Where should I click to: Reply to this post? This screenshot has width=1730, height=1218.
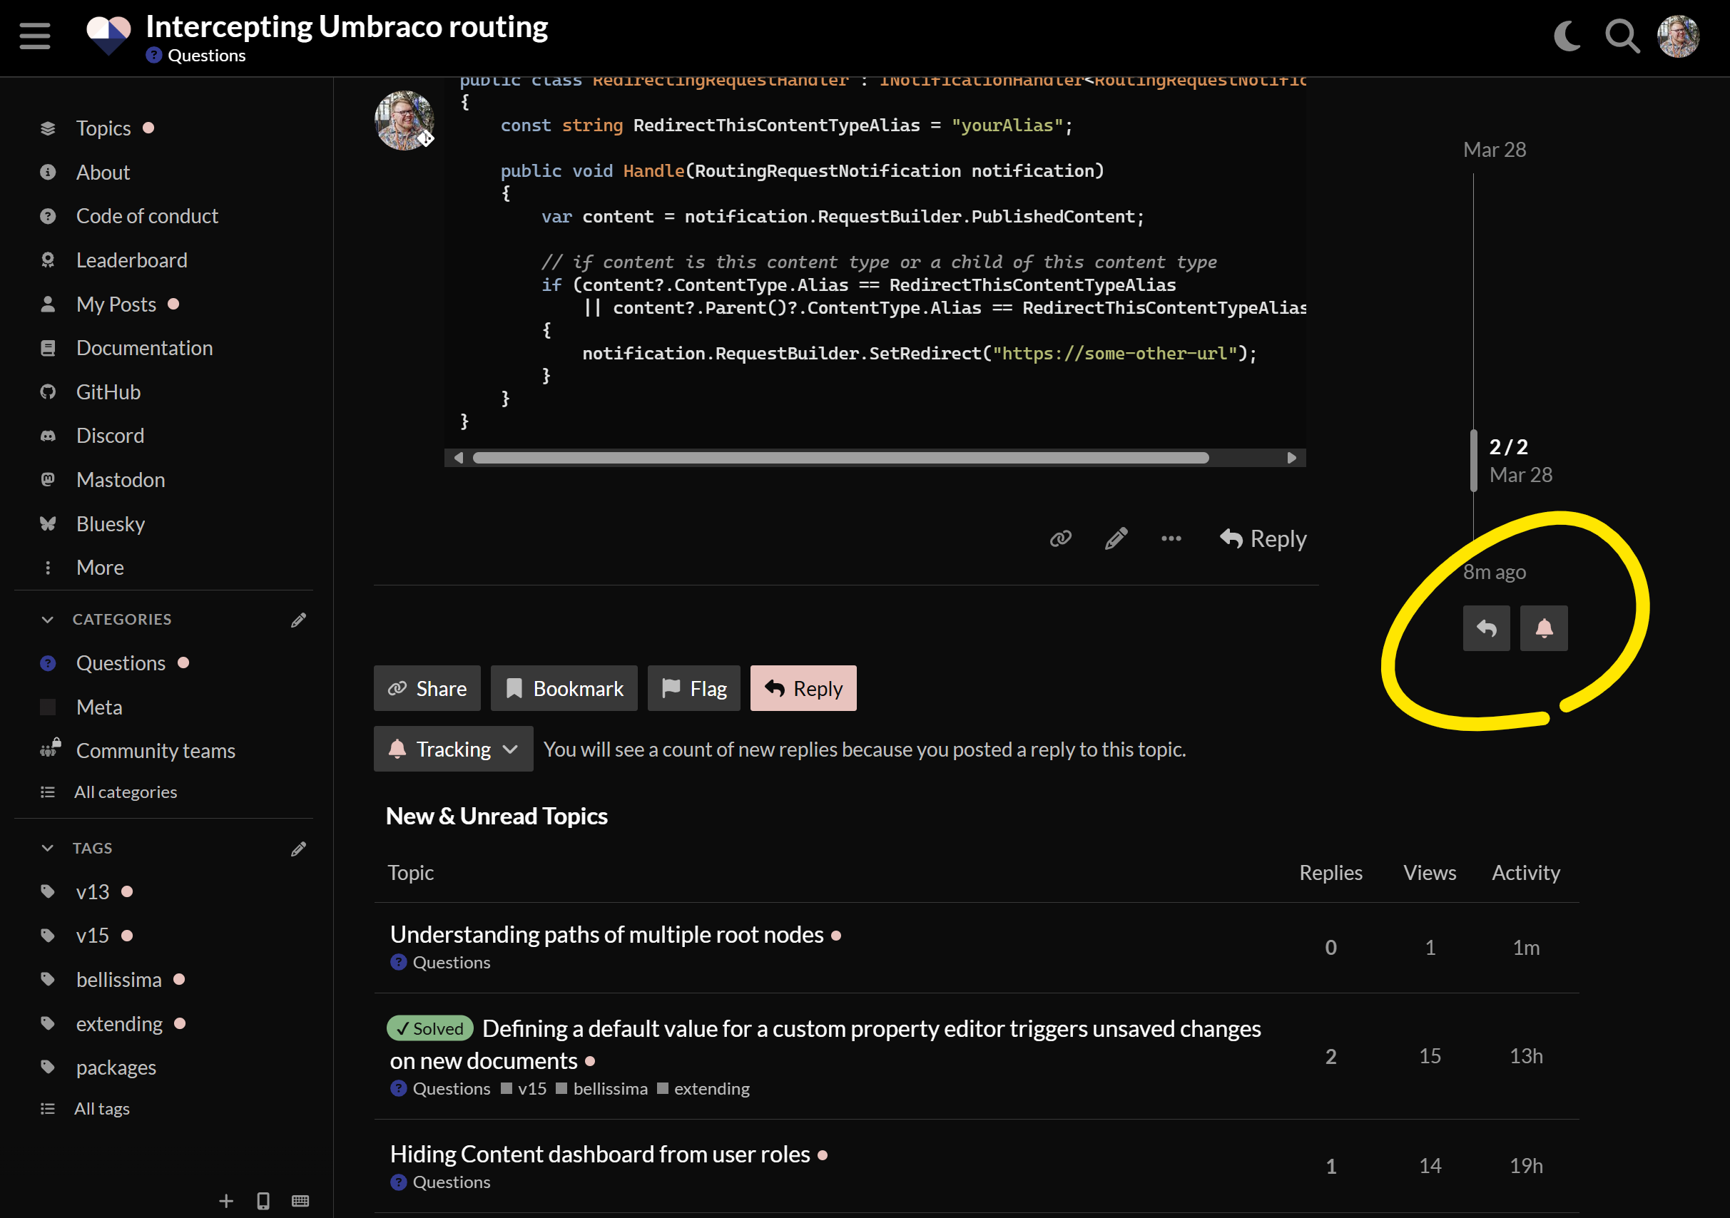(1263, 538)
